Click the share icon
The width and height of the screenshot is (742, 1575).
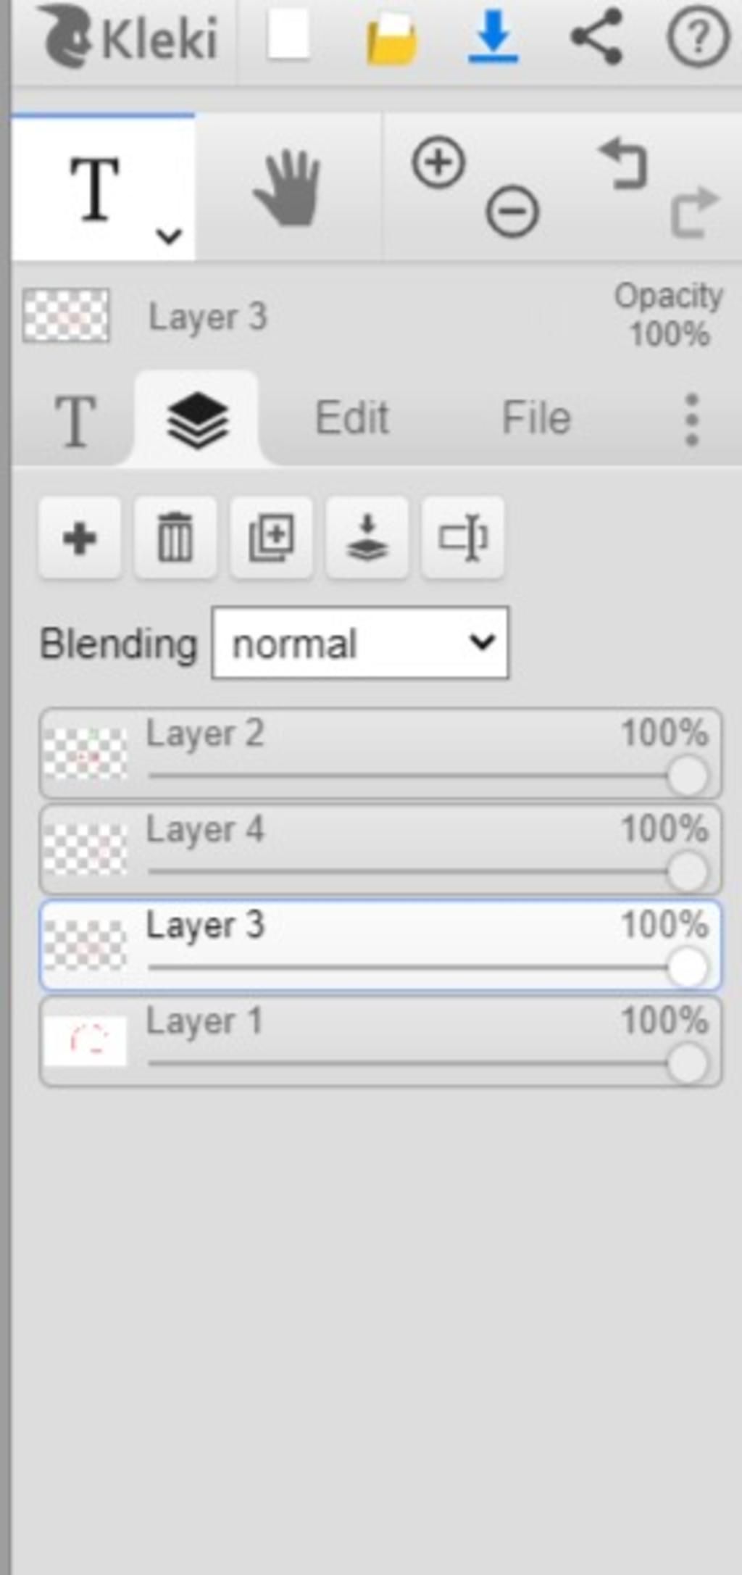click(x=596, y=37)
